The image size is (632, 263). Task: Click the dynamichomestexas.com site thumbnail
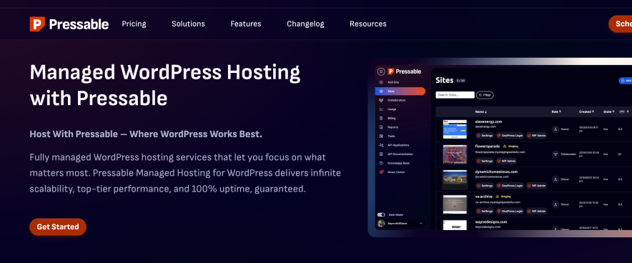(x=455, y=179)
